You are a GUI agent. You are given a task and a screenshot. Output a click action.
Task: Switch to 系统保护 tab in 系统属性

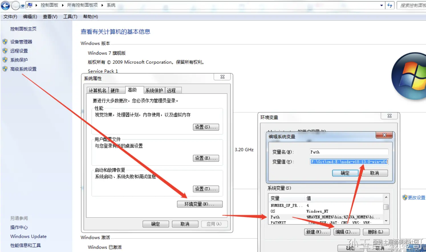pyautogui.click(x=154, y=90)
